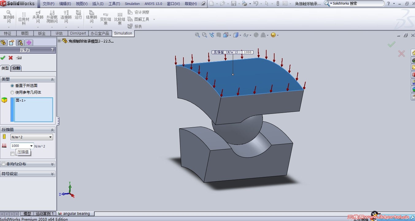Click the Open document folder icon
Viewport: 415px width, 221px height.
[222, 4]
